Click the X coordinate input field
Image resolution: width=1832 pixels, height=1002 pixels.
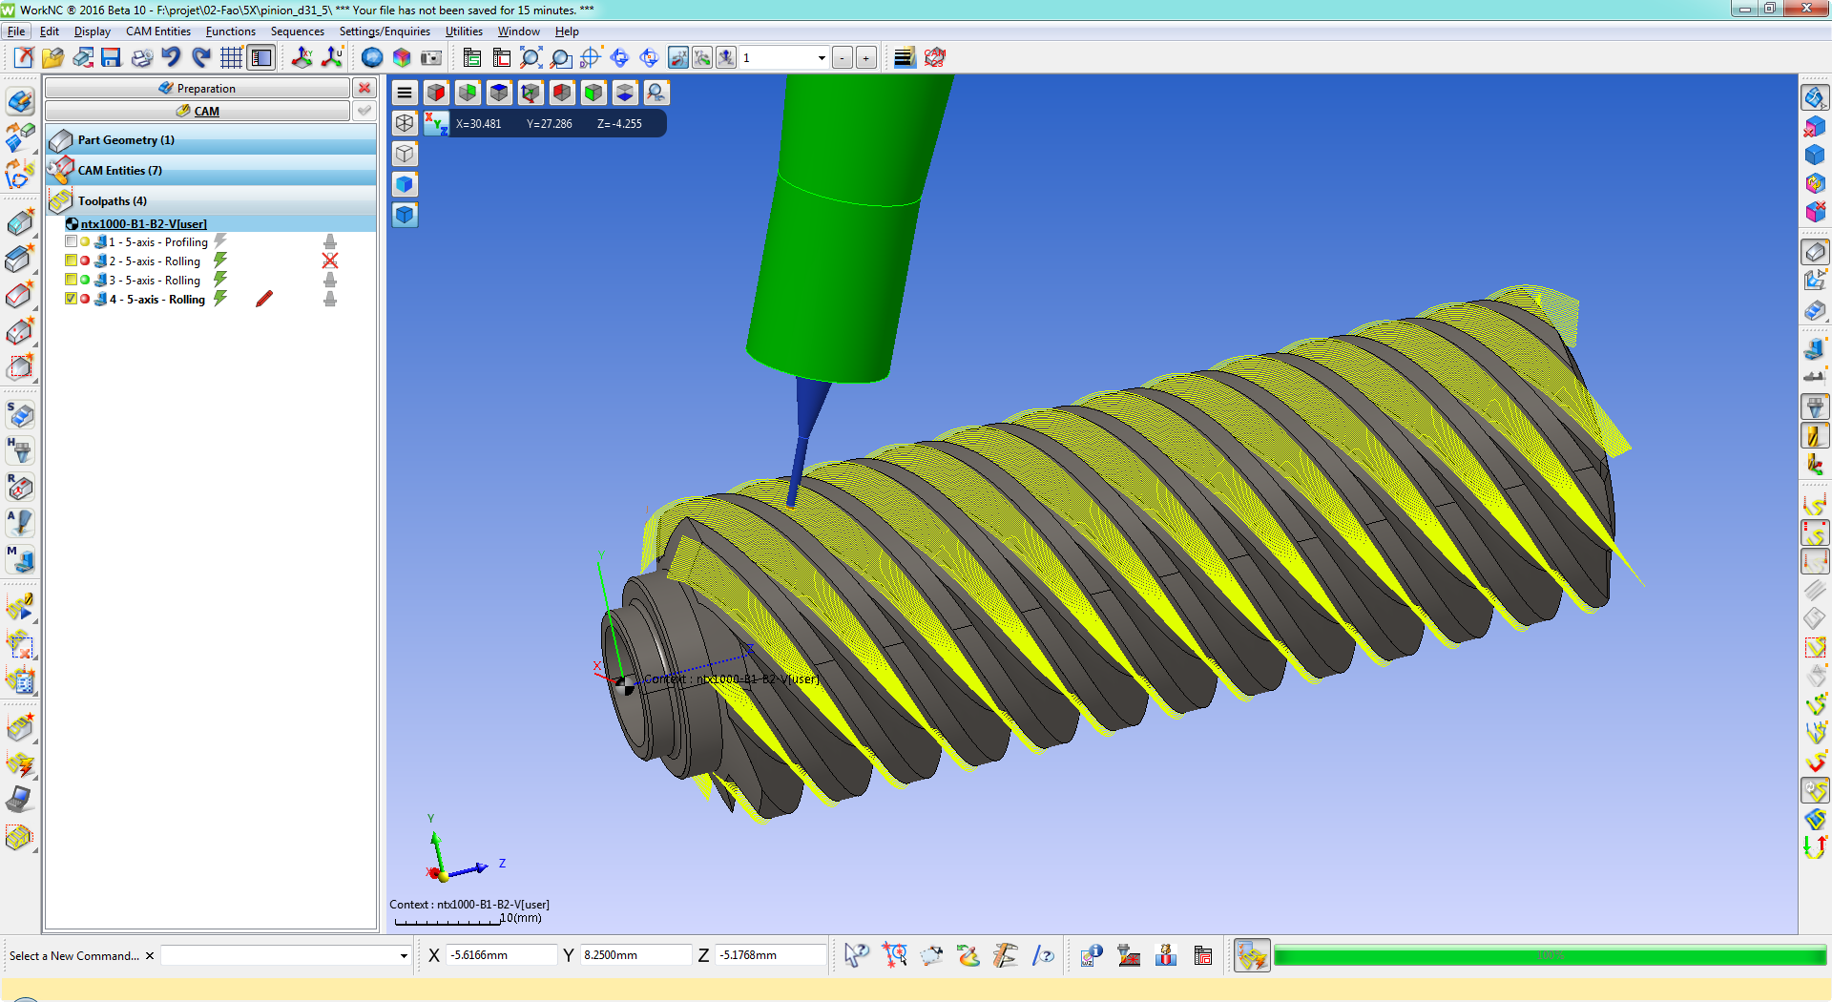coord(502,955)
